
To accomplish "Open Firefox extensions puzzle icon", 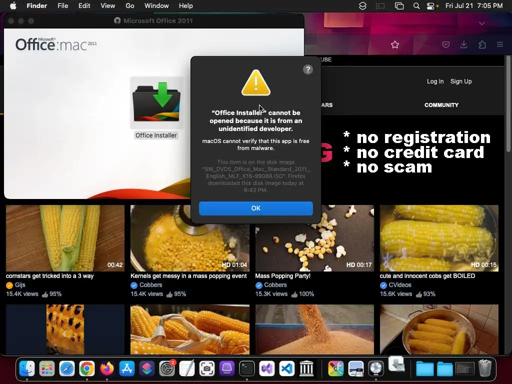I will 482,44.
